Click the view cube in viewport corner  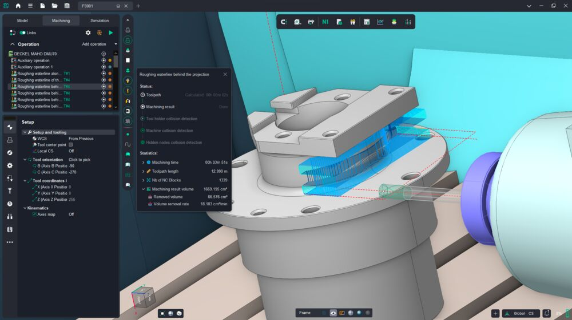(144, 297)
